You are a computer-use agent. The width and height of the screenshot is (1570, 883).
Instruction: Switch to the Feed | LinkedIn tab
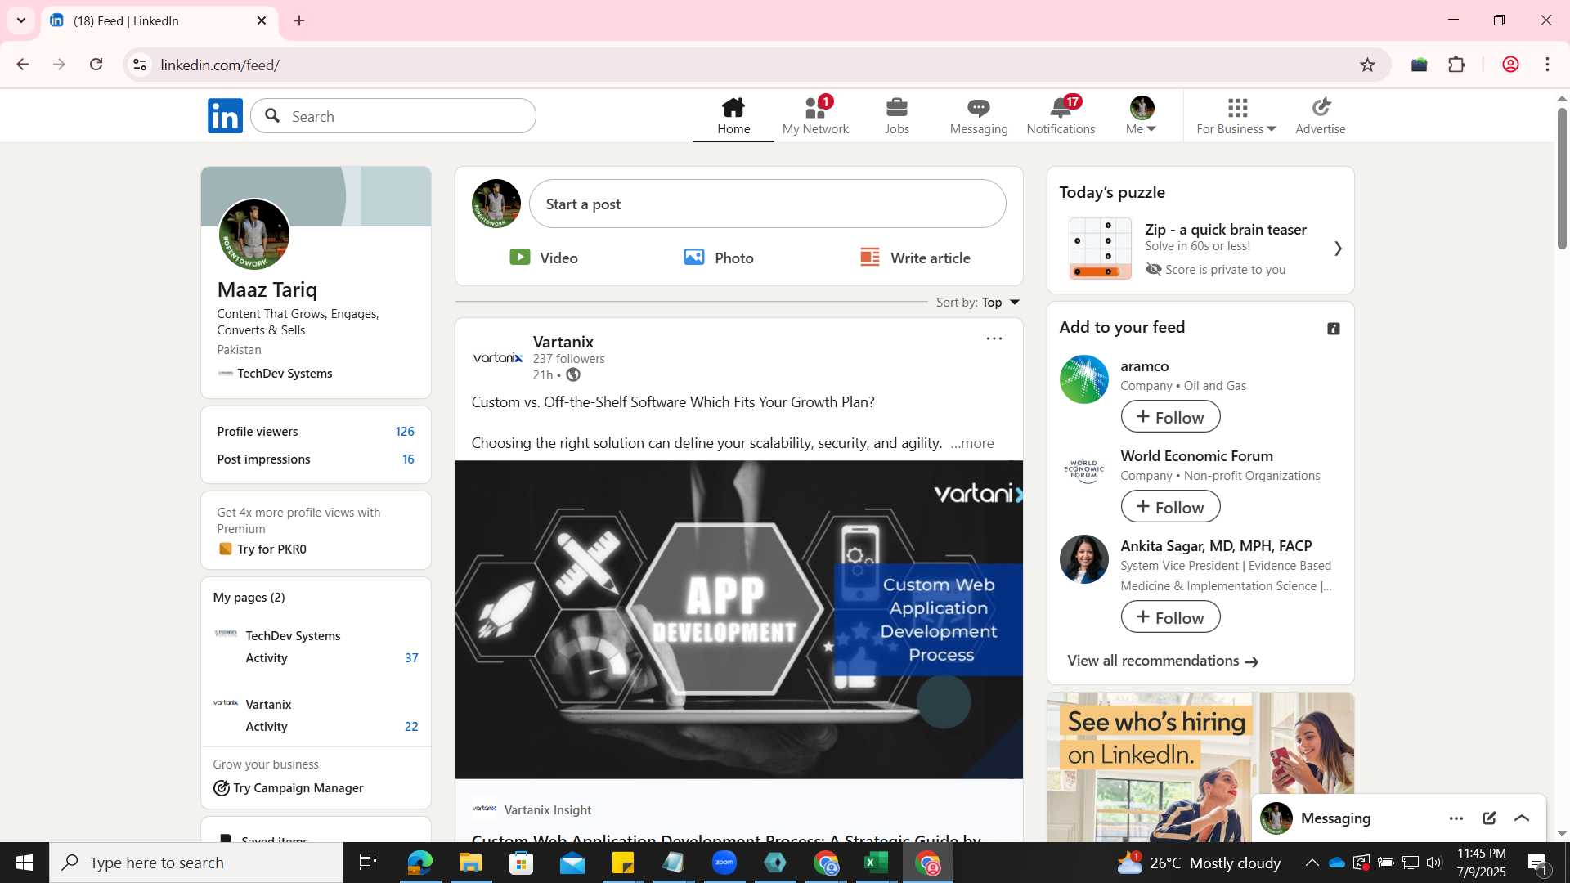[159, 21]
